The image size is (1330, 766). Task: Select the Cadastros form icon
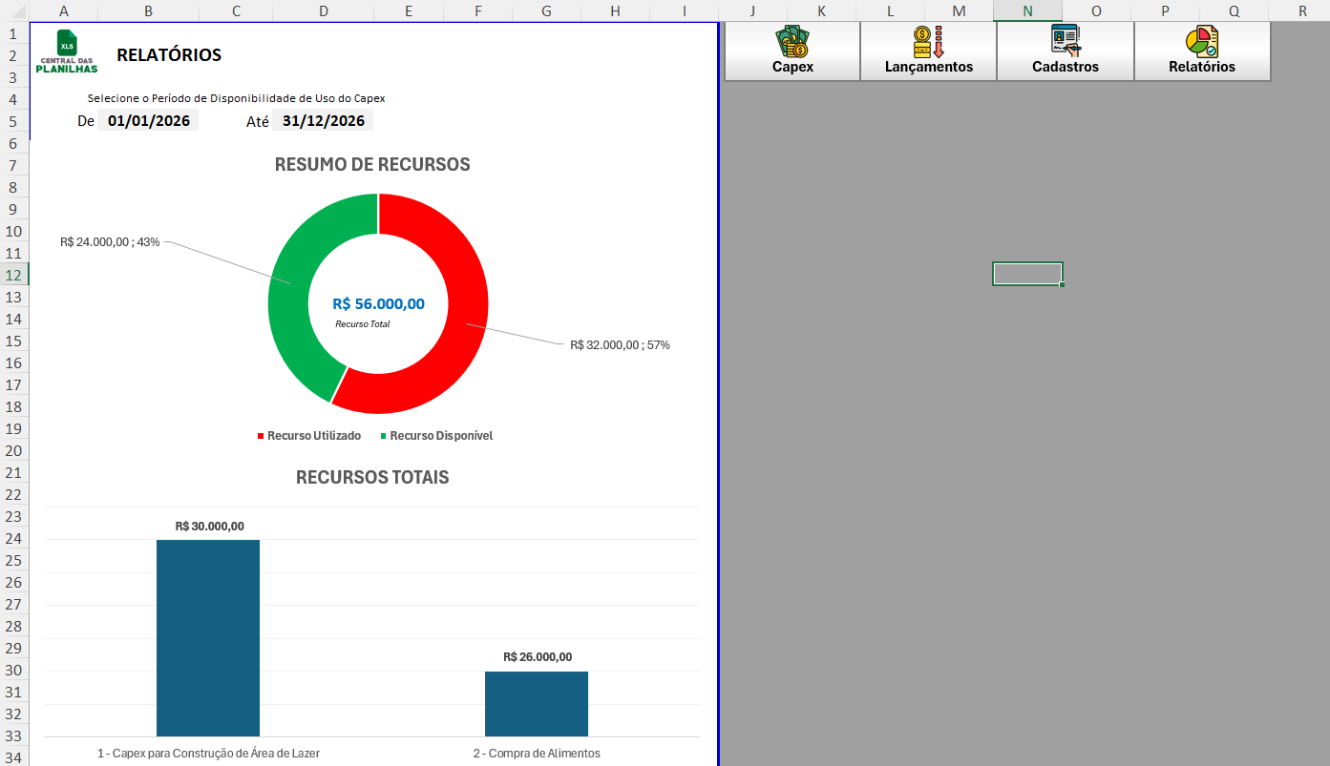click(1064, 40)
